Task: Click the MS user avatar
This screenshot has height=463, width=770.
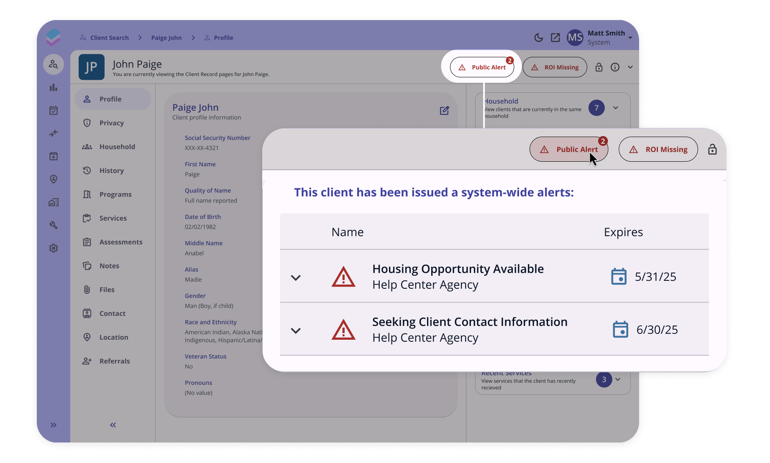Action: coord(575,38)
